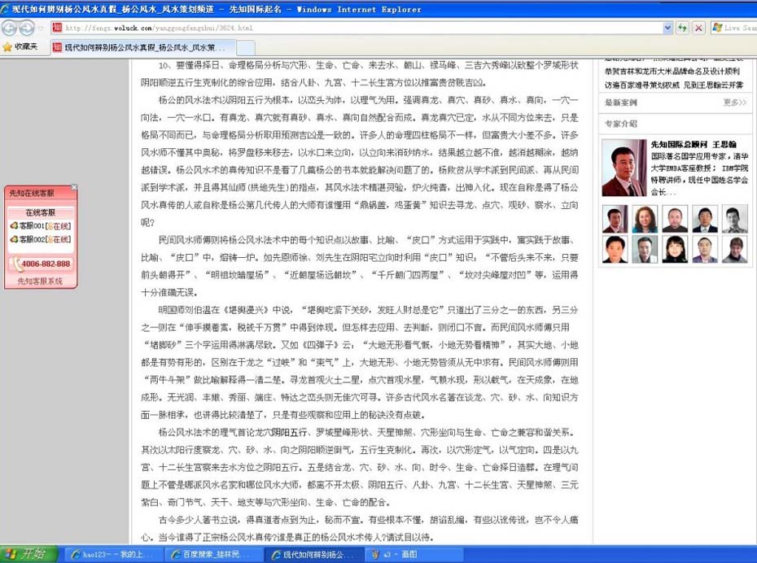The width and height of the screenshot is (757, 563).
Task: Open the large portrait photo of 王思翰
Action: 624,168
